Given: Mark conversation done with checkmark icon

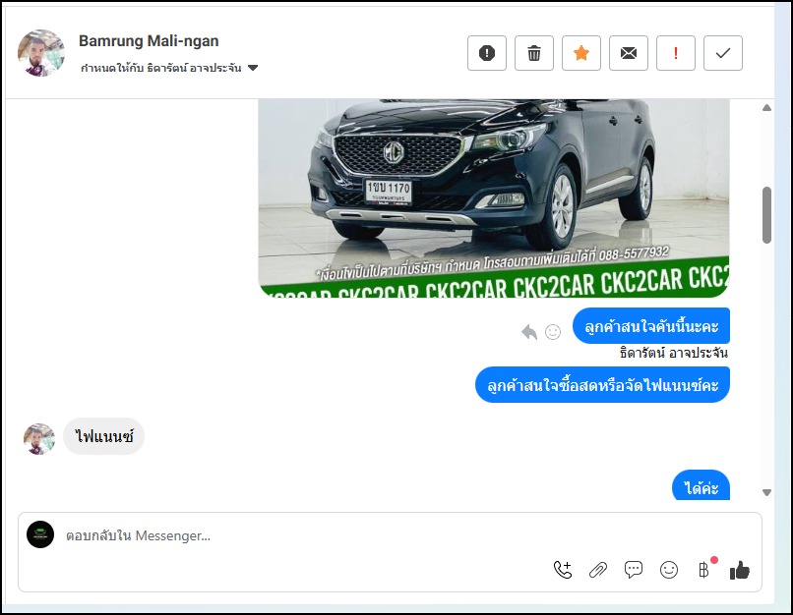Looking at the screenshot, I should pos(723,53).
